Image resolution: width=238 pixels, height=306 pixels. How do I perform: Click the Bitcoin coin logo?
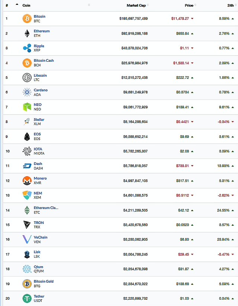coord(27,19)
